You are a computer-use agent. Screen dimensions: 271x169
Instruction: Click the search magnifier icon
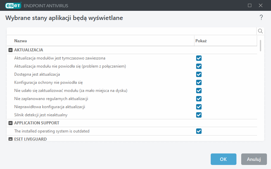tap(260, 31)
